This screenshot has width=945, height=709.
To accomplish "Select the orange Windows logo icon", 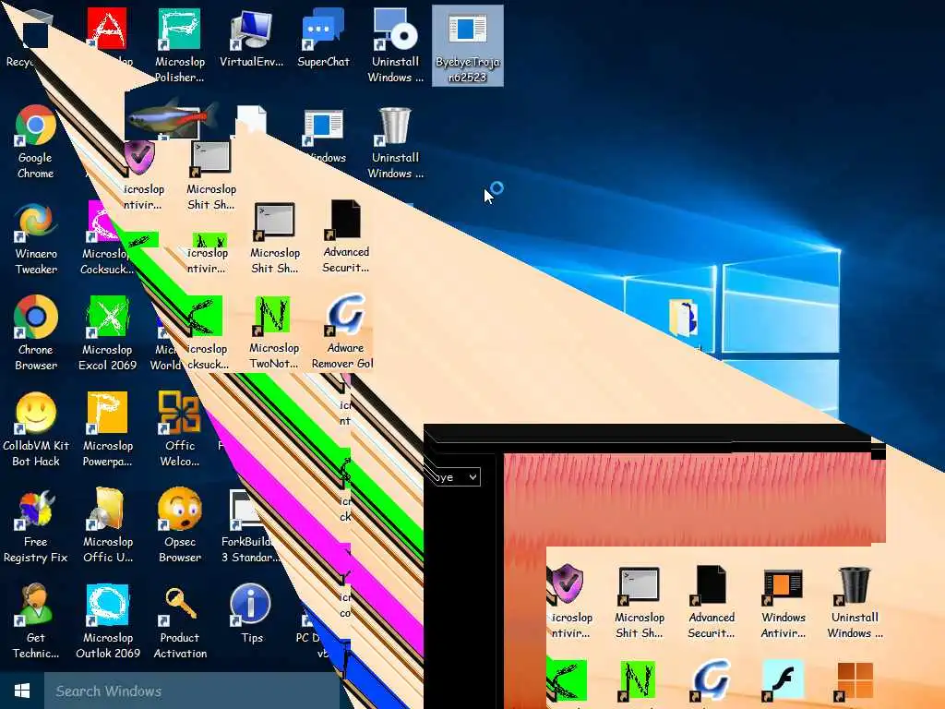I will tap(855, 681).
